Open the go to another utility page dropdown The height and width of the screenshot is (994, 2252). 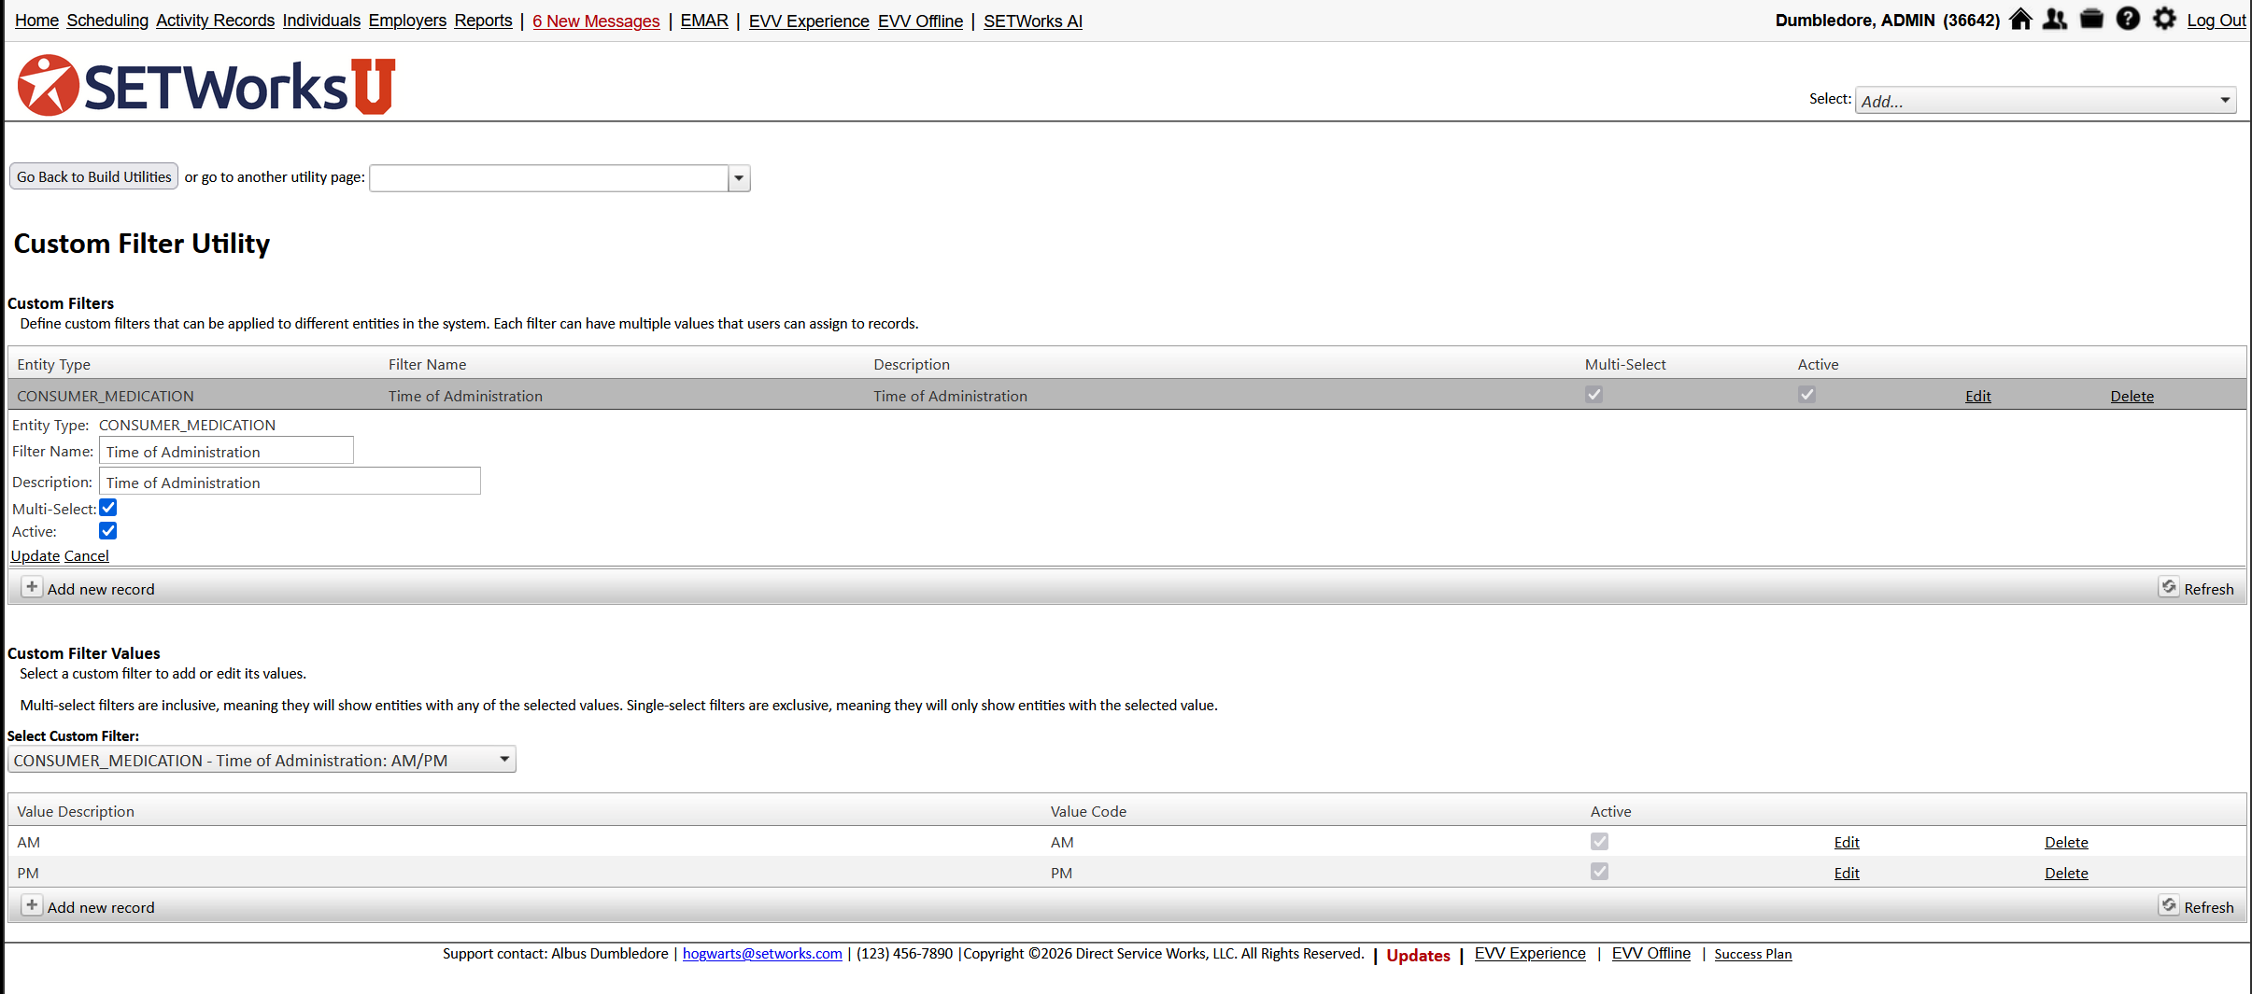click(739, 178)
